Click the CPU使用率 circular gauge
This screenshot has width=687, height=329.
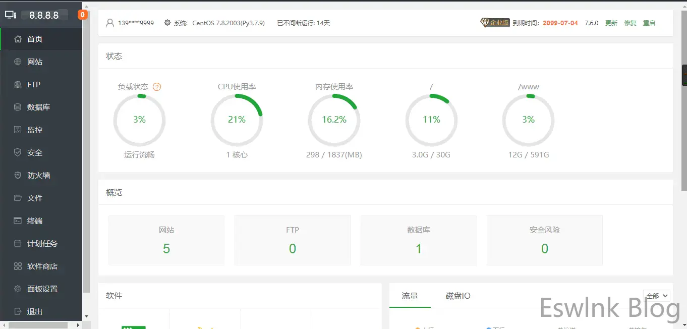point(237,120)
